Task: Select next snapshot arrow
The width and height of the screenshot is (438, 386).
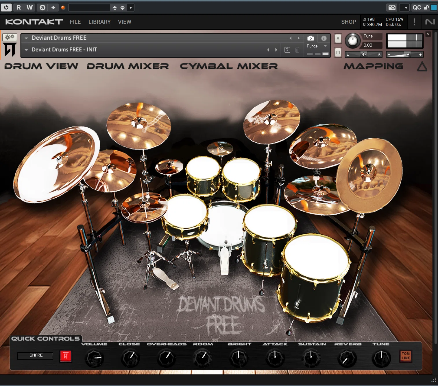Action: 276,50
